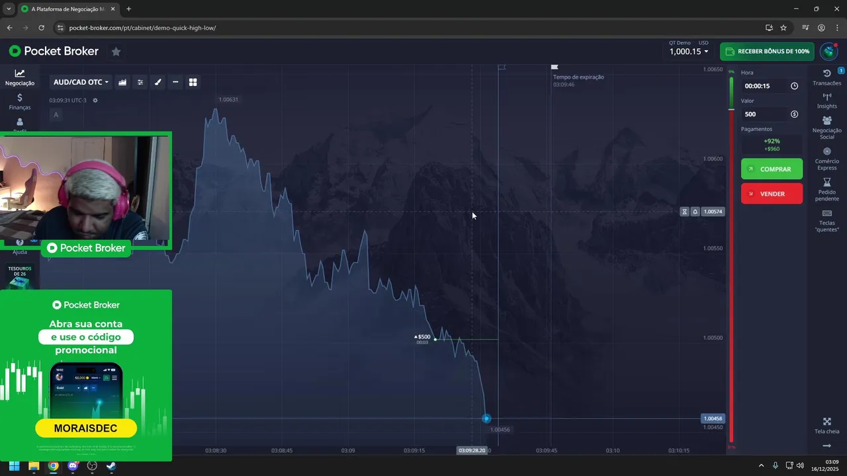Click the bell alert icon at 1.00574
Screen dimensions: 847x476
pyautogui.click(x=695, y=212)
